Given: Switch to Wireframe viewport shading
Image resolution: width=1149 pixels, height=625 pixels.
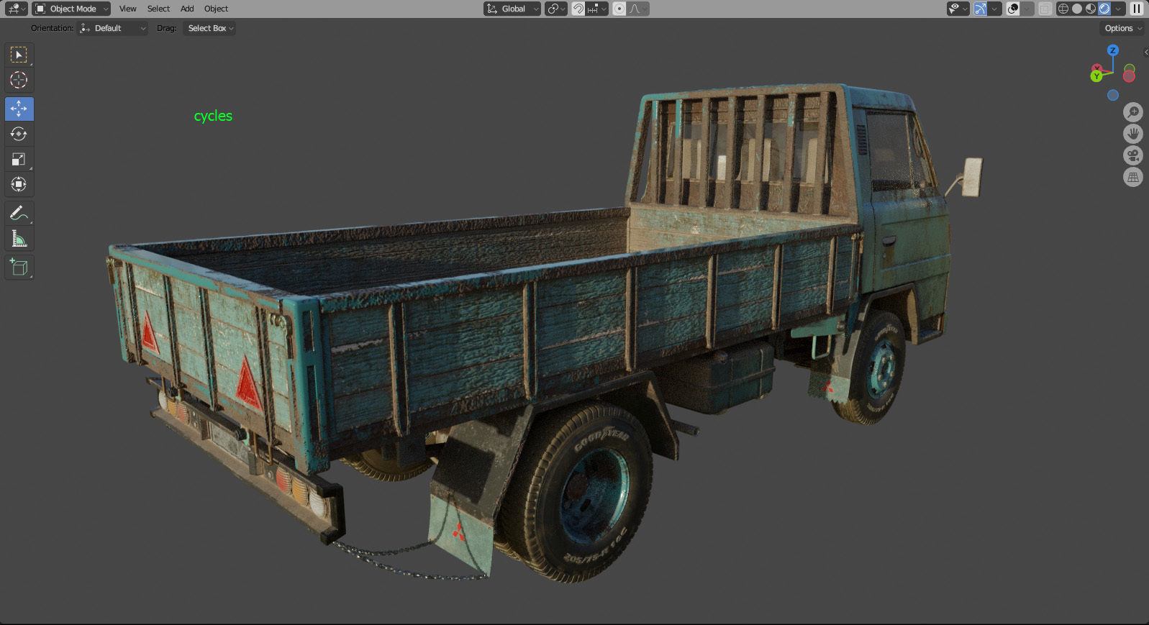Looking at the screenshot, I should 1063,9.
